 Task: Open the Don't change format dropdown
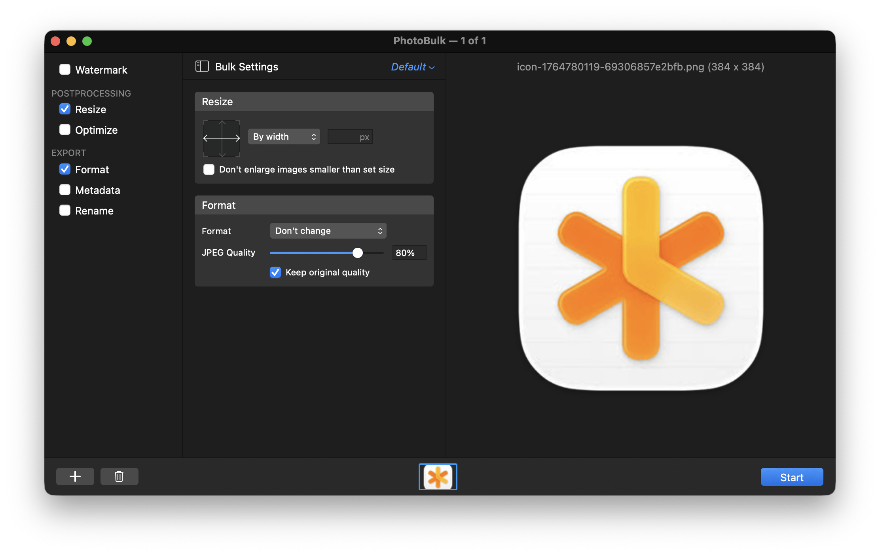pos(328,231)
